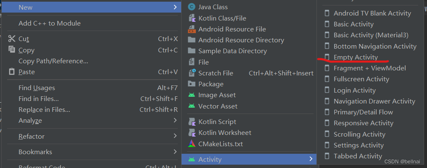Click the Kotlin Class/File icon
Viewport: 427px width, 168px height.
pyautogui.click(x=192, y=18)
